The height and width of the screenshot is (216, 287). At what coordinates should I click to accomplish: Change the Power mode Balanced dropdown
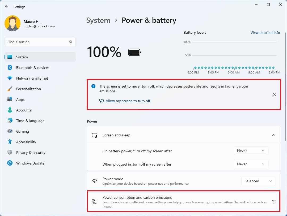pos(258,181)
